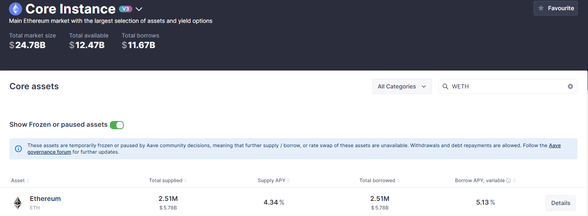This screenshot has width=588, height=216.
Task: Click the magnifier icon in search box
Action: (x=445, y=86)
